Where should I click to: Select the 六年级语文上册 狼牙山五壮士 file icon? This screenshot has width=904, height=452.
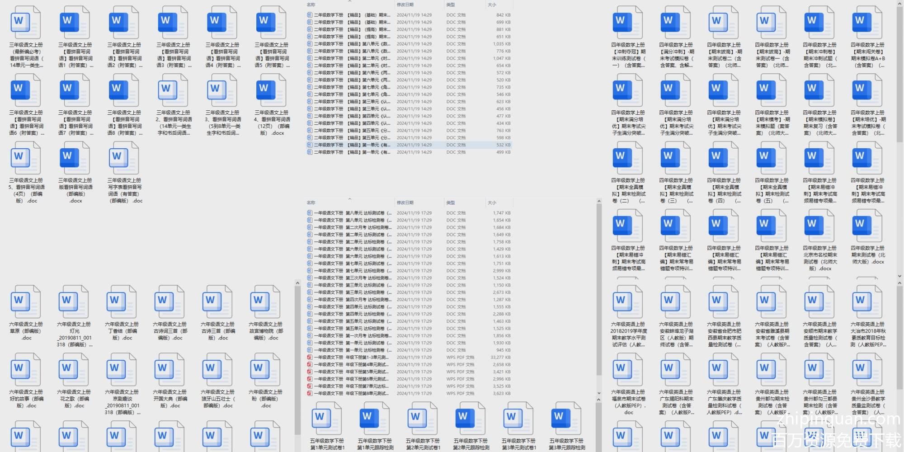[217, 370]
